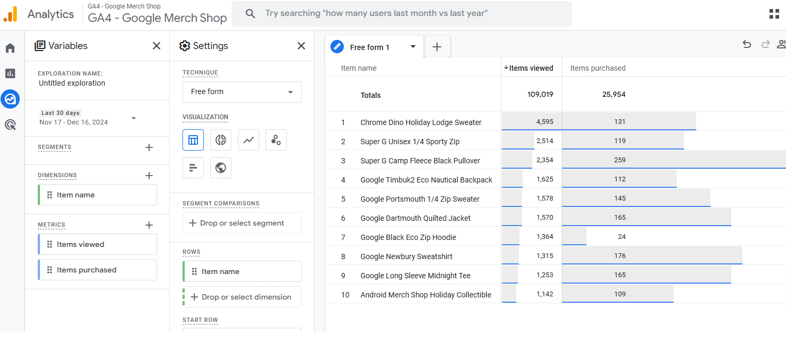Click the Google Black Eco Zip Hoodie row

(556, 237)
